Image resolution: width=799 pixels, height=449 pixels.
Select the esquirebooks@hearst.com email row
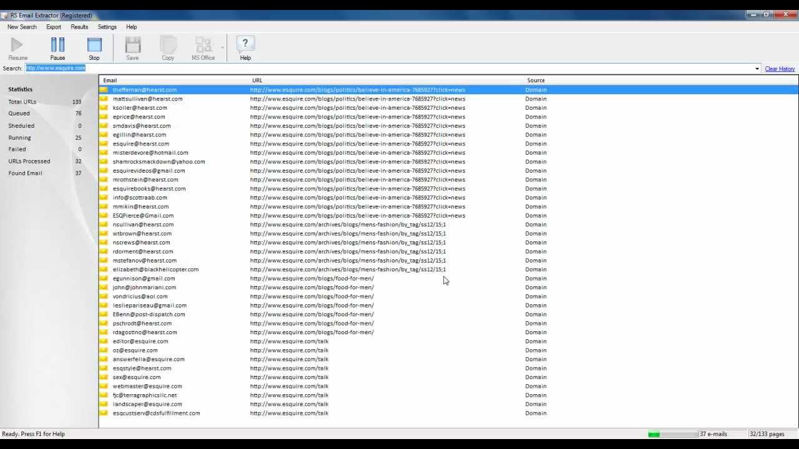click(x=448, y=188)
